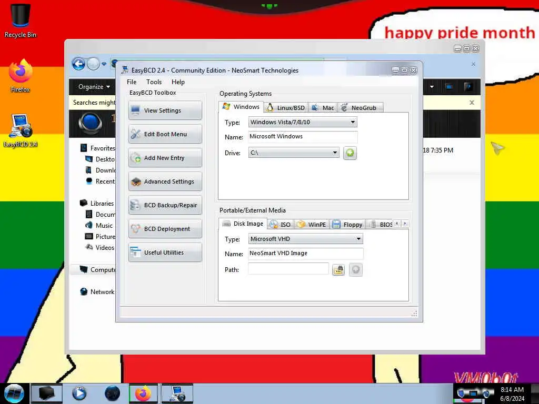Image resolution: width=539 pixels, height=404 pixels.
Task: Open the Organize menu in Explorer
Action: pos(94,87)
